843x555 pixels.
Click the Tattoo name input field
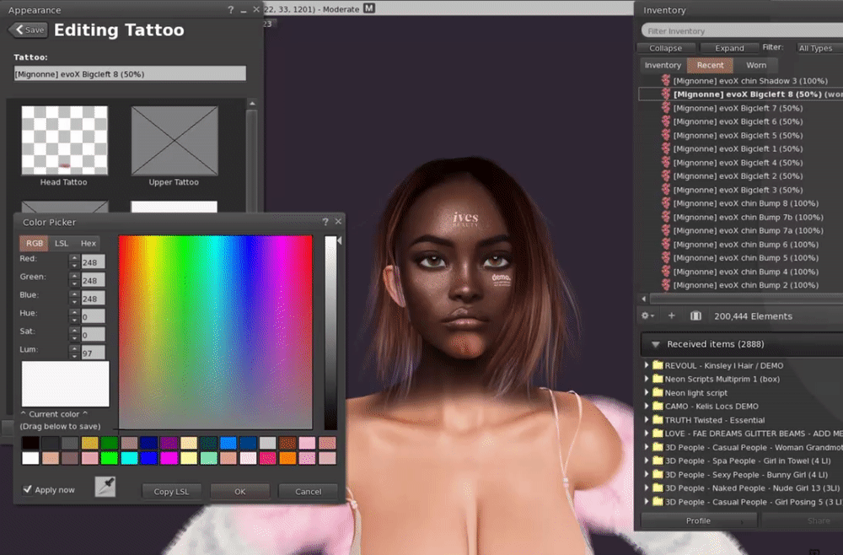130,73
